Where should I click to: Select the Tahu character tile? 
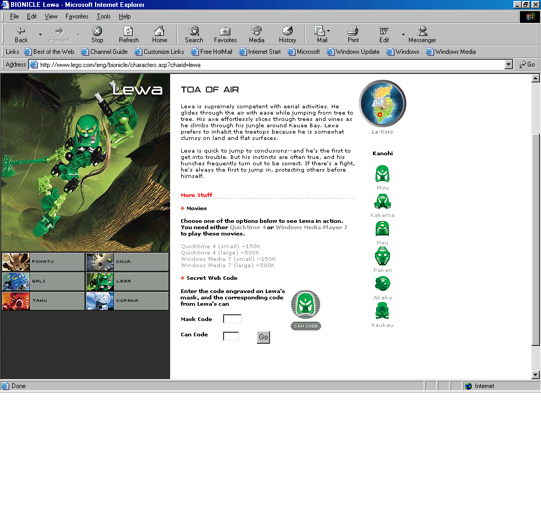coord(43,301)
